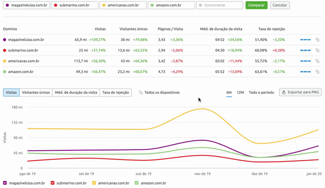Viewport: 325px width, 188px height.
Task: Click the 65,9 mi visits value
Action: coord(81,39)
